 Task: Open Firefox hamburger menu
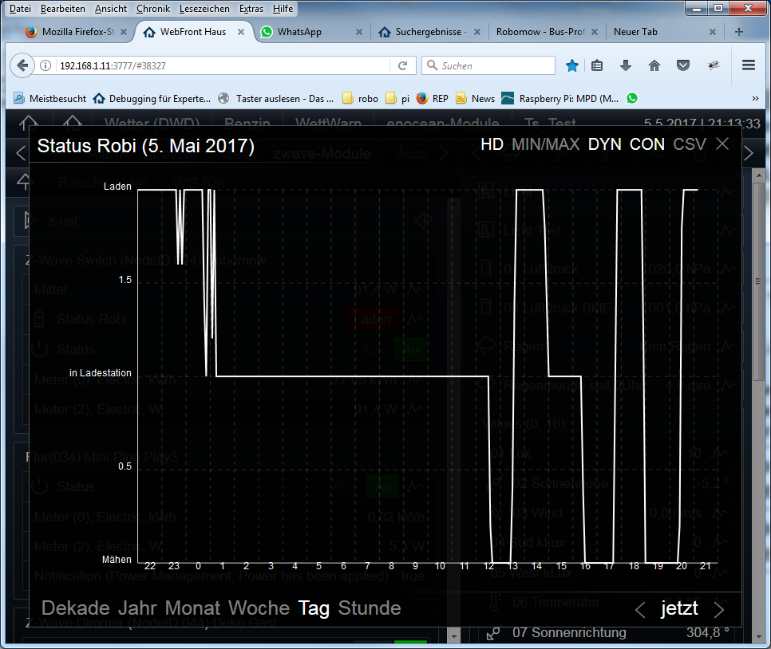pyautogui.click(x=749, y=66)
